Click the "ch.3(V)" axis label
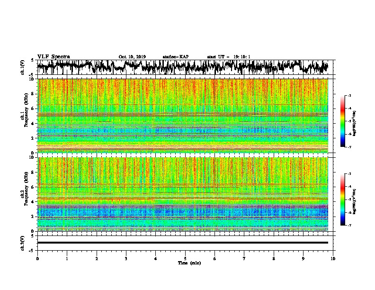 tap(22, 243)
